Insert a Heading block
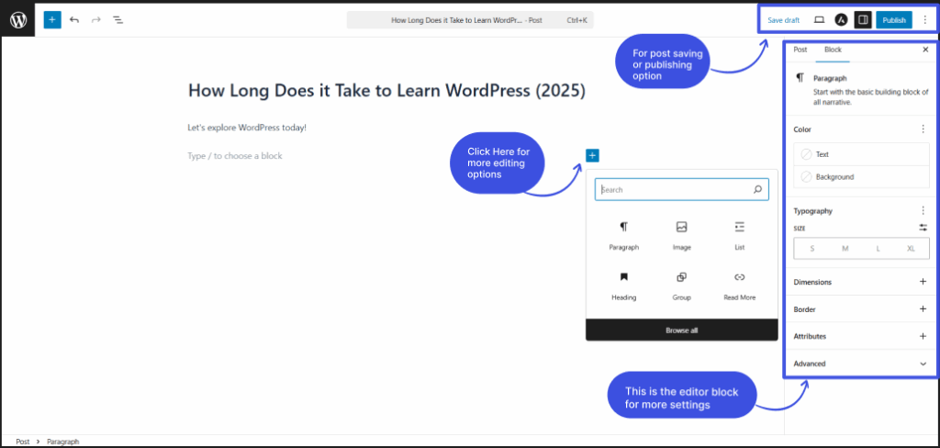 coord(624,286)
